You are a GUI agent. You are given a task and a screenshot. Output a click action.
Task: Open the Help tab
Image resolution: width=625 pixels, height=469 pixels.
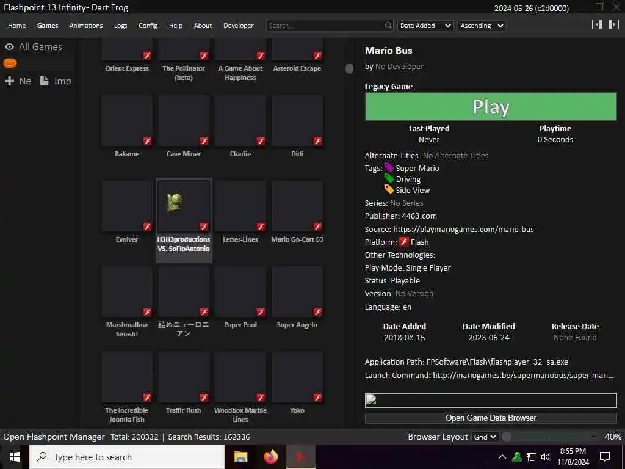[175, 26]
